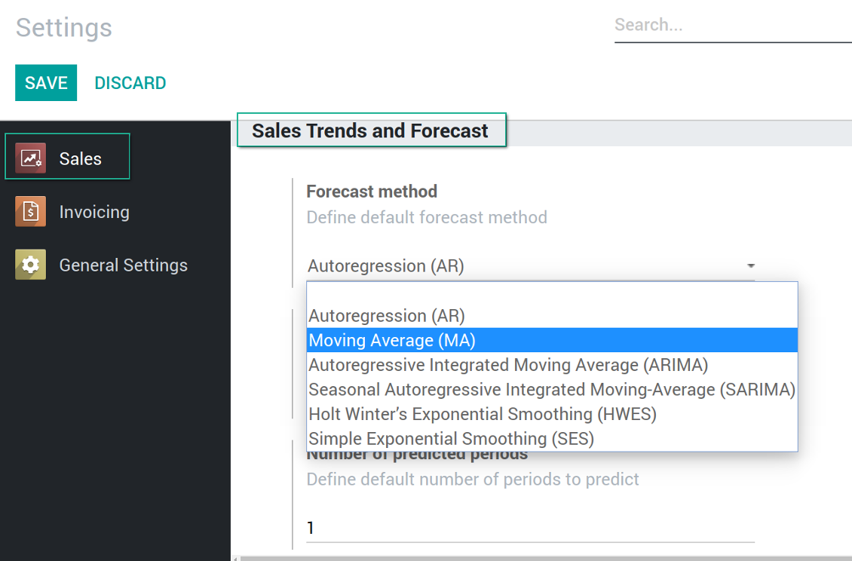Switch to General Settings section

click(x=102, y=265)
